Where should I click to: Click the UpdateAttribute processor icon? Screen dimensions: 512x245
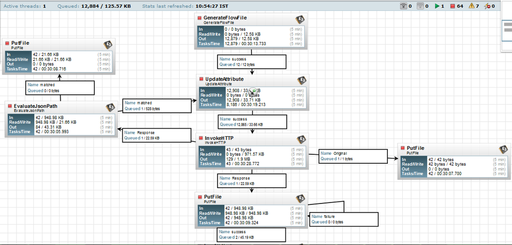coord(302,80)
